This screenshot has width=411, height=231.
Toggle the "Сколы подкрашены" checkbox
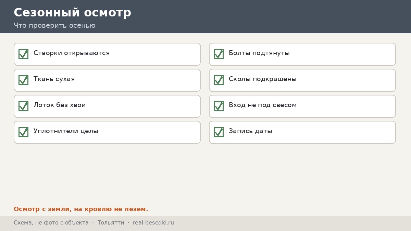click(219, 80)
